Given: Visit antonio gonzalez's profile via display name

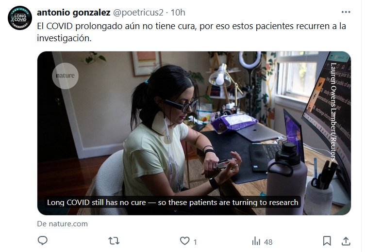Looking at the screenshot, I should (x=73, y=13).
